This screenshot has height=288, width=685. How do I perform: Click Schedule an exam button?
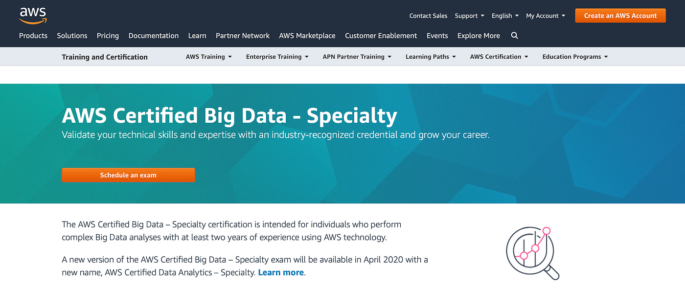click(x=128, y=175)
